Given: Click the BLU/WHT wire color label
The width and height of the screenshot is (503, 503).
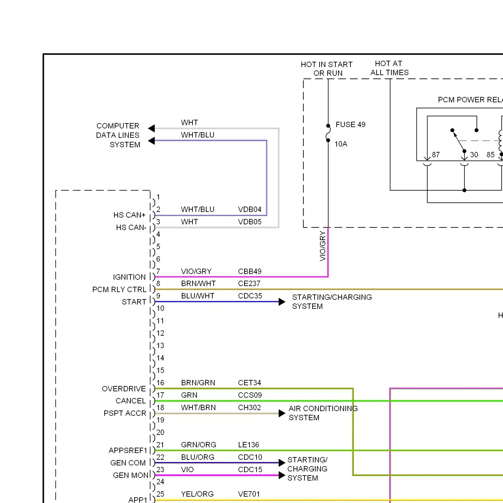Looking at the screenshot, I should coord(198,296).
